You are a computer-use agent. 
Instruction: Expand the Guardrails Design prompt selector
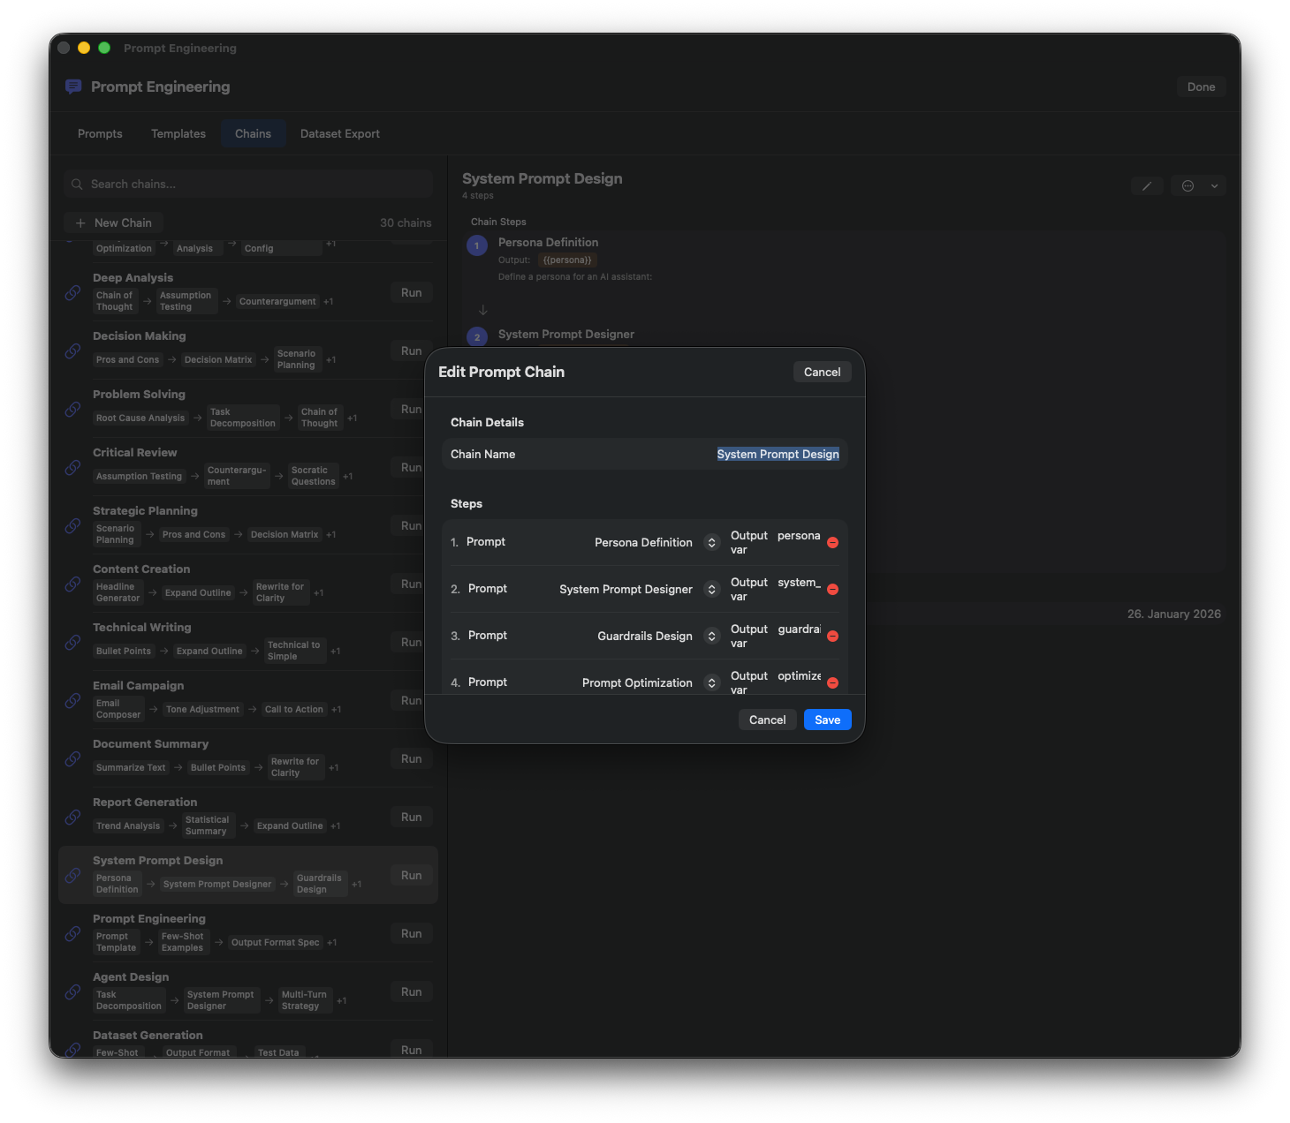tap(711, 637)
